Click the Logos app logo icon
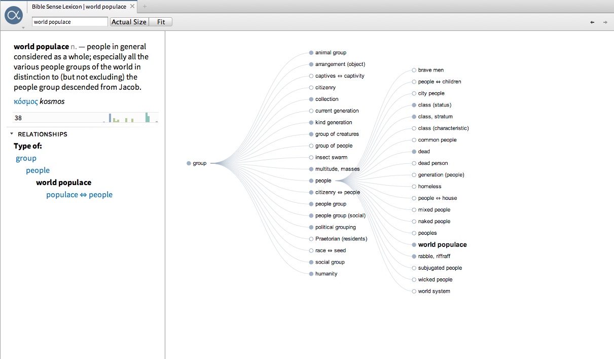 (x=14, y=15)
